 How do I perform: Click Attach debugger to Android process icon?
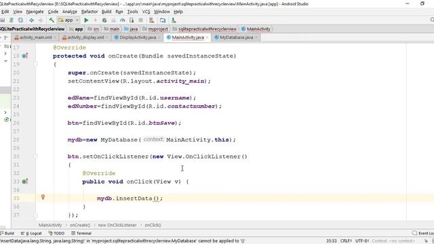132,20
